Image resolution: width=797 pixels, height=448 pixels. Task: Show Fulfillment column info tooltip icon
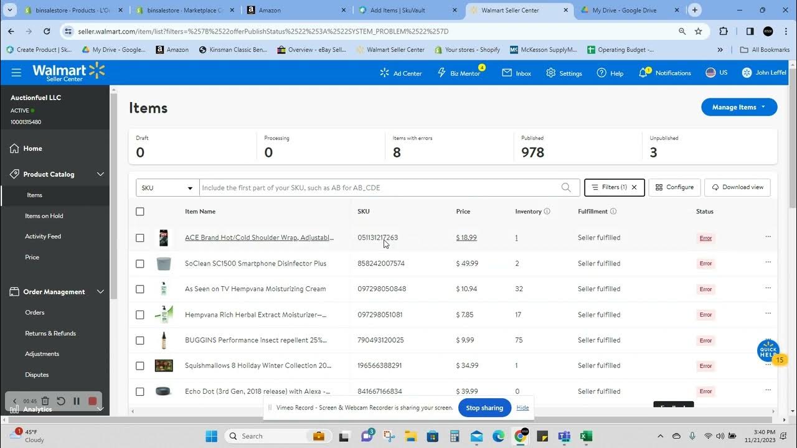coord(613,212)
